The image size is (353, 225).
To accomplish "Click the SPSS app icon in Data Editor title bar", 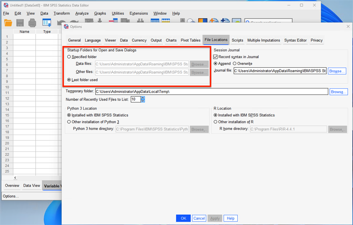I will (6, 5).
